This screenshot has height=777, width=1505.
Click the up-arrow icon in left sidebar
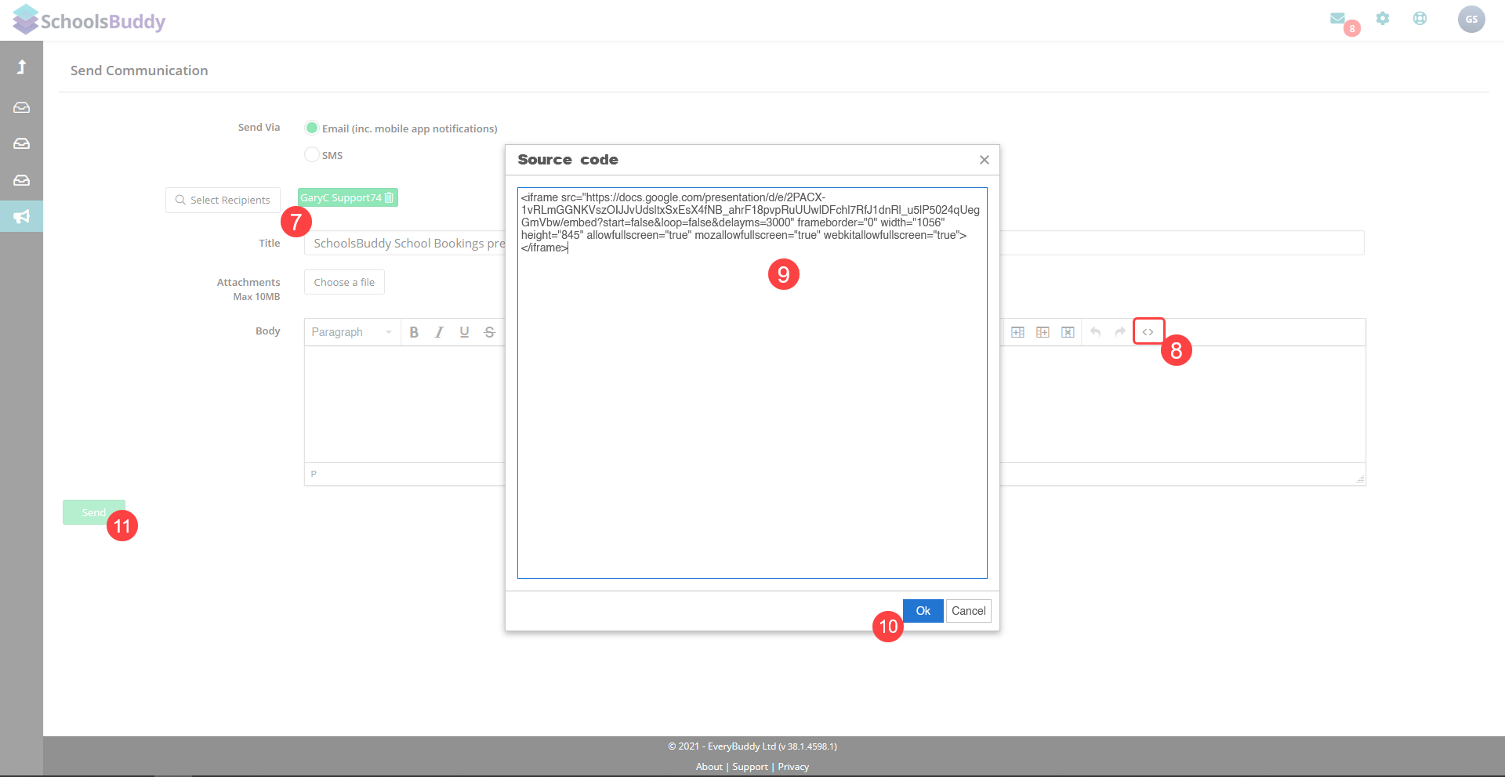22,67
